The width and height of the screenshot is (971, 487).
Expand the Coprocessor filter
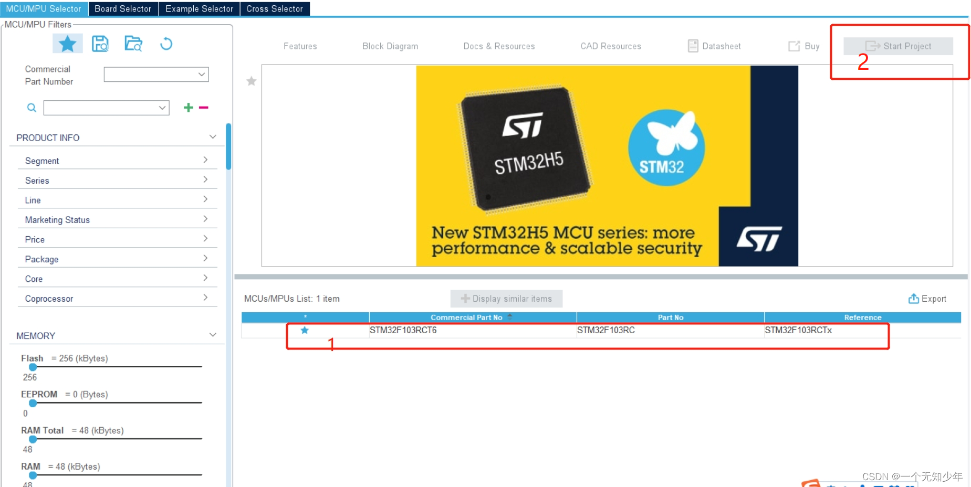(x=205, y=298)
